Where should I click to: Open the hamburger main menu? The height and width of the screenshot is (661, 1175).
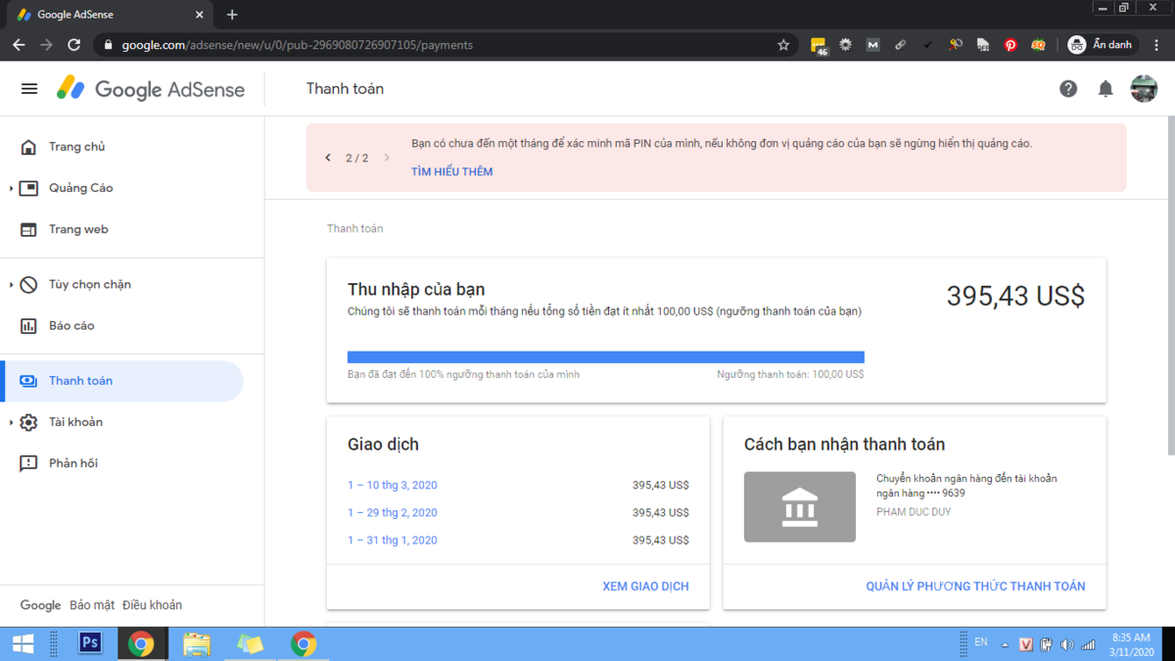(x=29, y=89)
